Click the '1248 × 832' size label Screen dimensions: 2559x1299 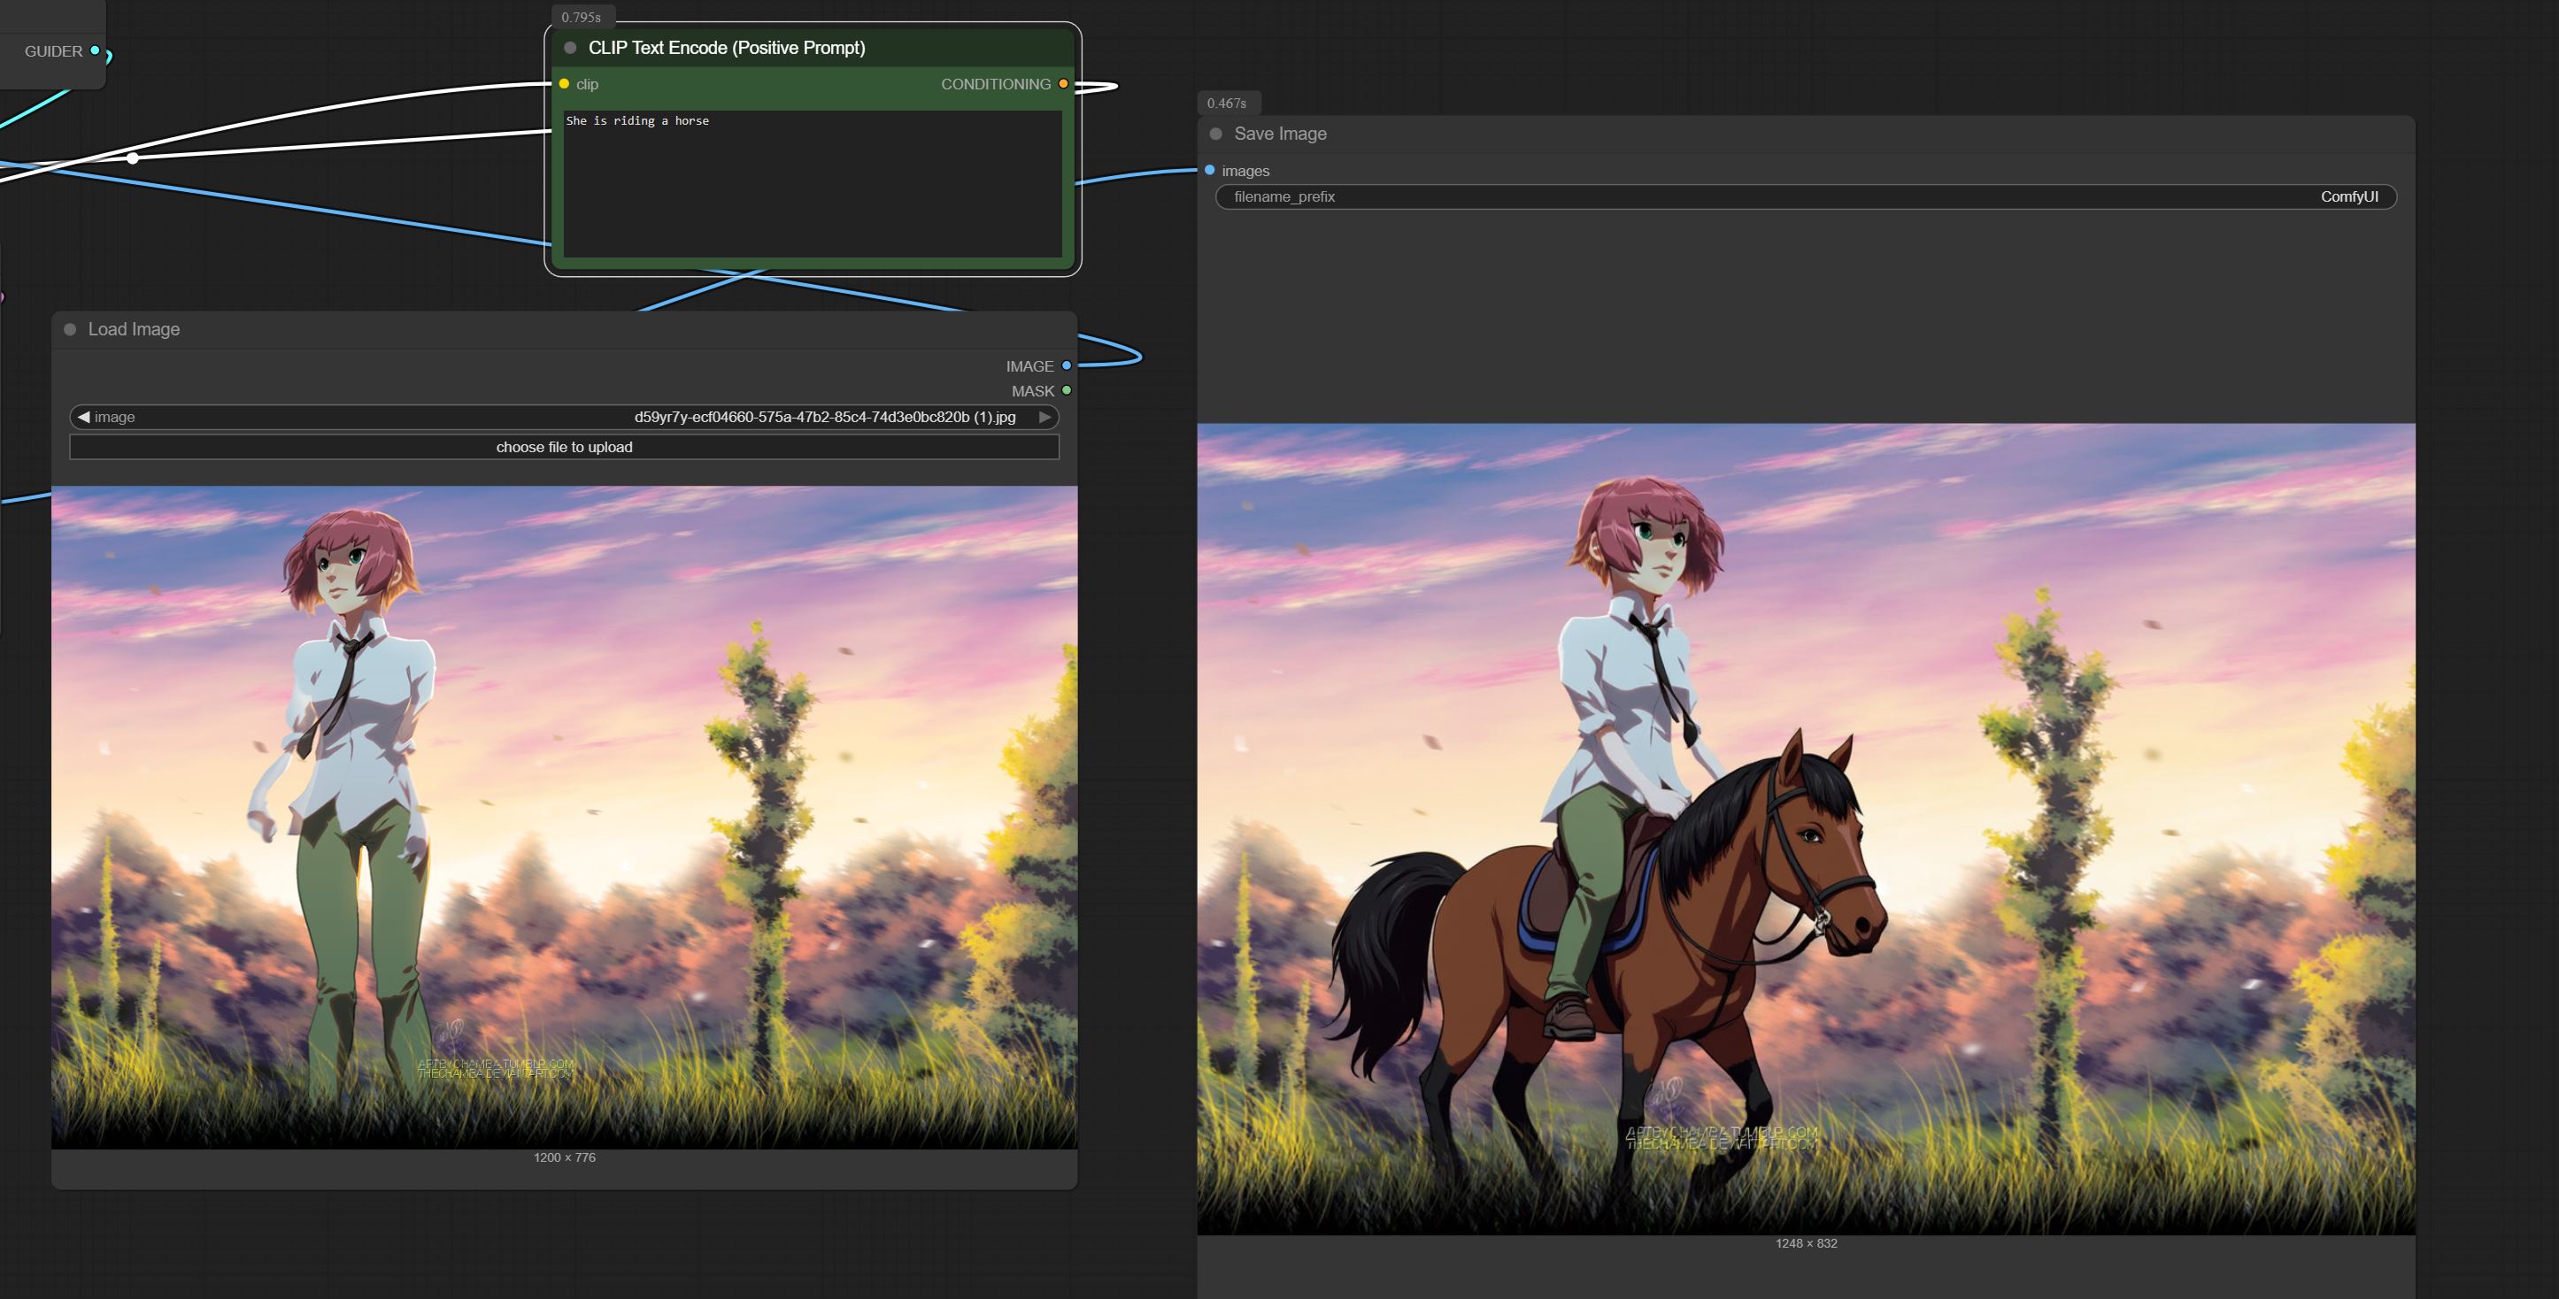[x=1806, y=1243]
